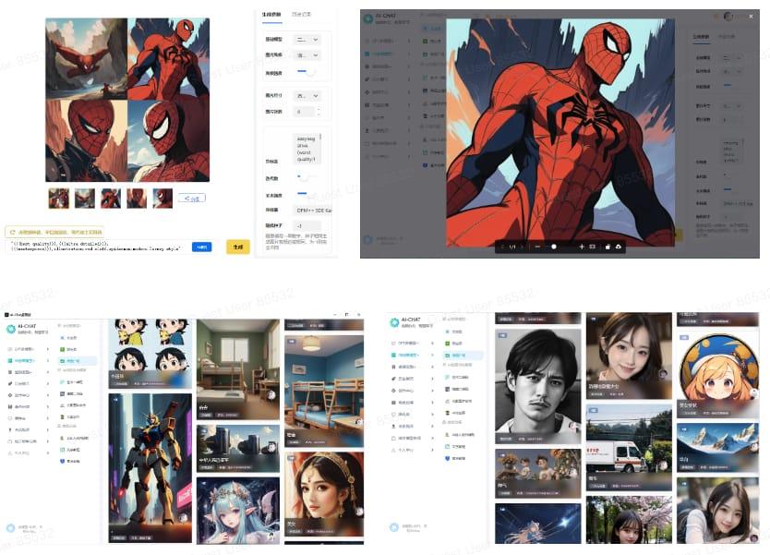Open the image size dropdown showing '25'
The height and width of the screenshot is (555, 770).
(x=307, y=96)
